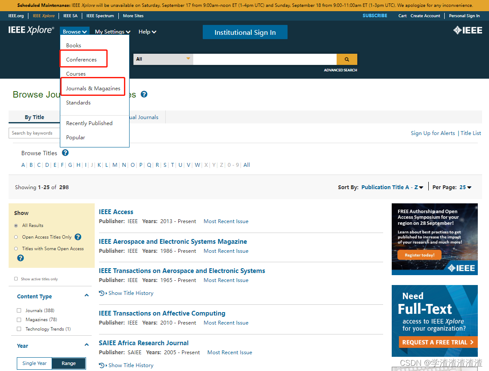This screenshot has width=489, height=371.
Task: Expand Show Title History for SAIEE journal
Action: [x=131, y=365]
